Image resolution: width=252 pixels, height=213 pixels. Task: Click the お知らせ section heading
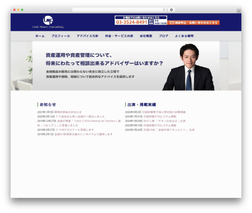coord(48,105)
